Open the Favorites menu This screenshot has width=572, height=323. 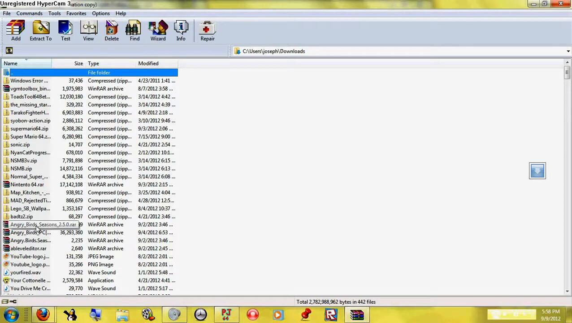tap(76, 13)
